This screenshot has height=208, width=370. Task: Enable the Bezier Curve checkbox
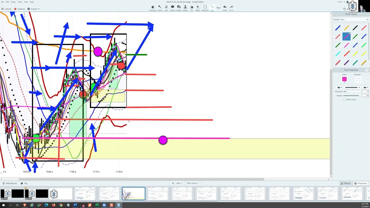(x=345, y=100)
